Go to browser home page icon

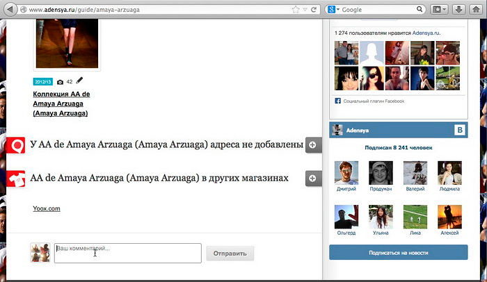476,10
